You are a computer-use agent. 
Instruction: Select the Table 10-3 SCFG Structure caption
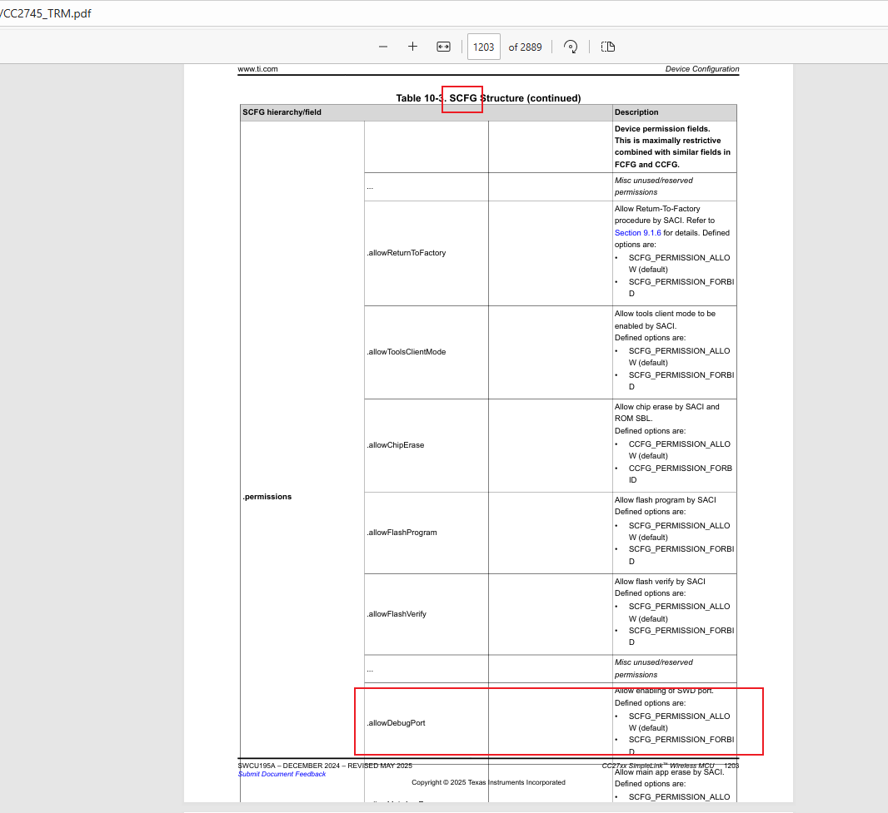[488, 98]
